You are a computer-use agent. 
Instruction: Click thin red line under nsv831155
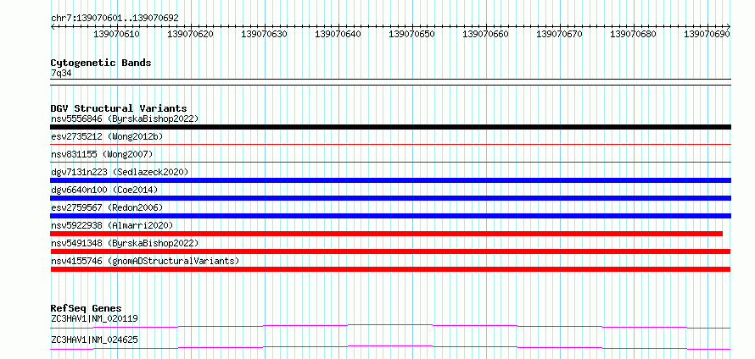coord(390,162)
